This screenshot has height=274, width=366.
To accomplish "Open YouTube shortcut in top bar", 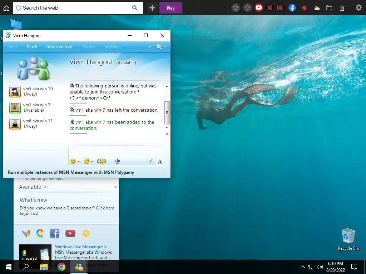I will pyautogui.click(x=258, y=8).
